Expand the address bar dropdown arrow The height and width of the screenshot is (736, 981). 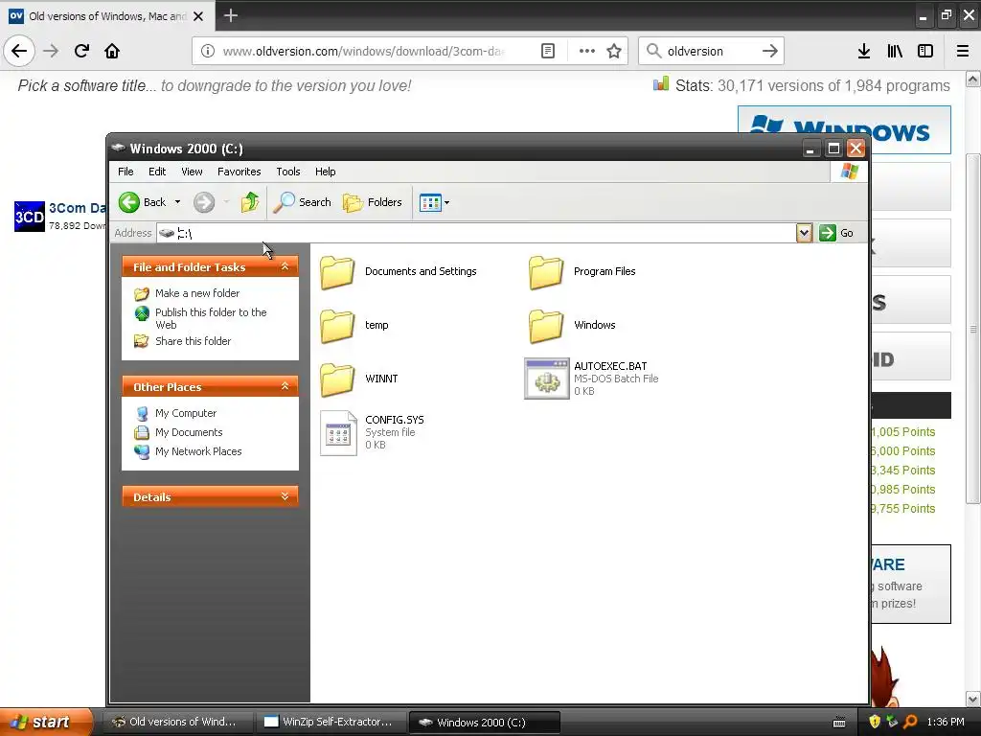804,233
